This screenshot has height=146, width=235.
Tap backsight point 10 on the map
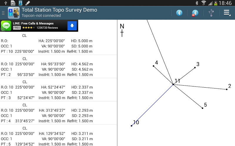click(132, 126)
